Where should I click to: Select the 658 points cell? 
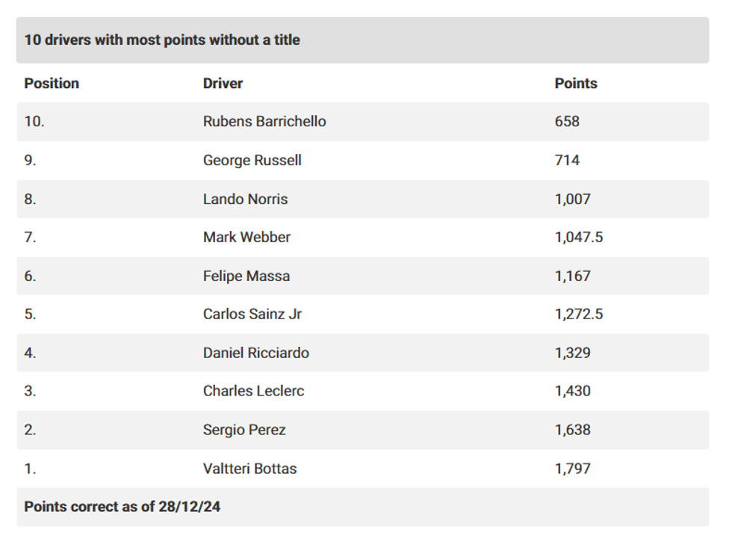(567, 122)
